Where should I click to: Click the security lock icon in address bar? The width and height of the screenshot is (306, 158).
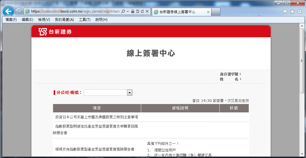click(x=133, y=12)
